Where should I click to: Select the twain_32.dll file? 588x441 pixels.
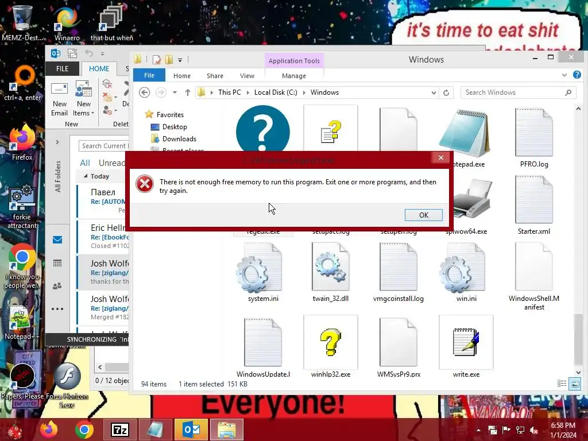pyautogui.click(x=330, y=272)
